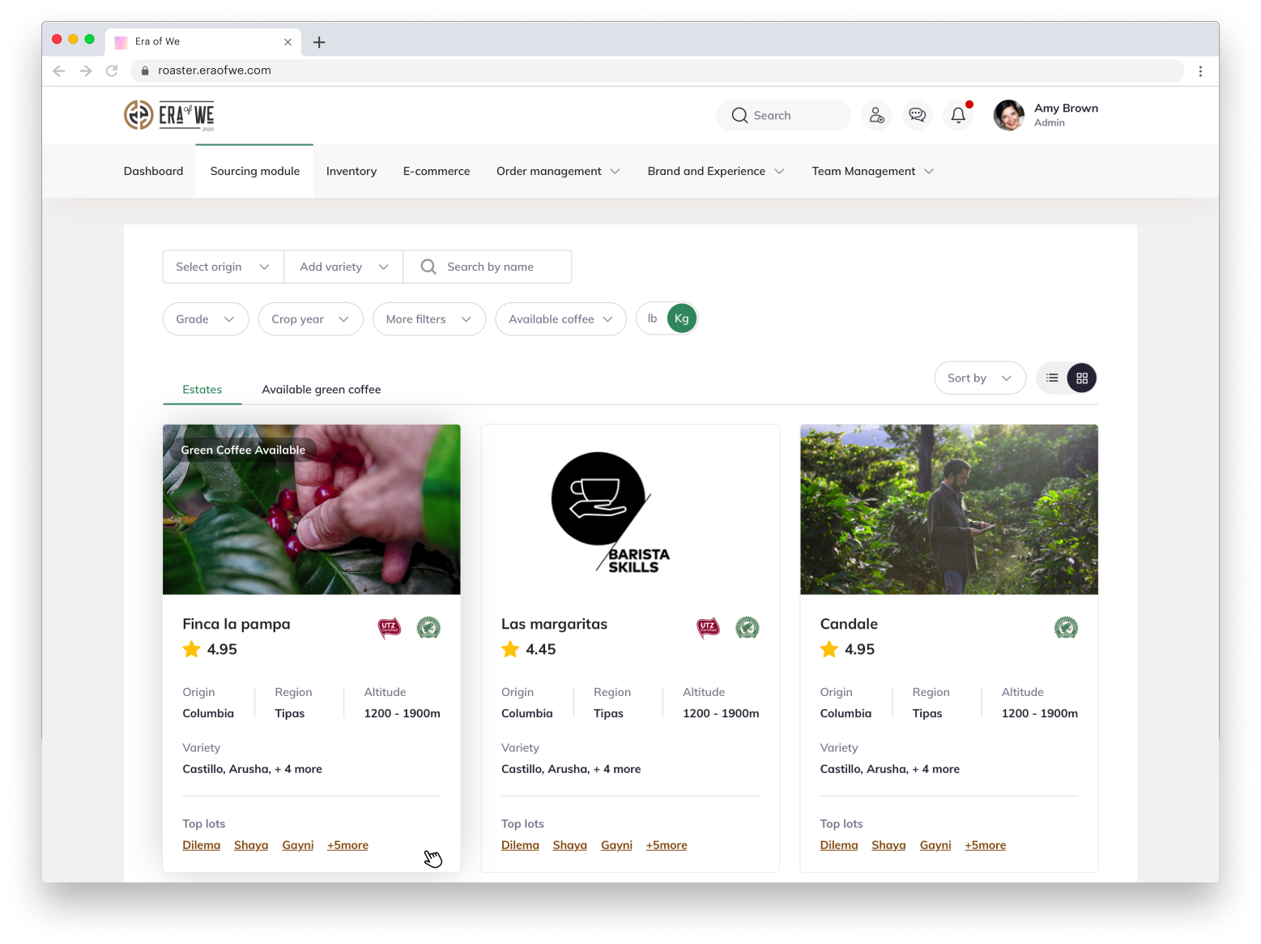1261x944 pixels.
Task: Open Amy Brown profile avatar
Action: click(x=1008, y=116)
